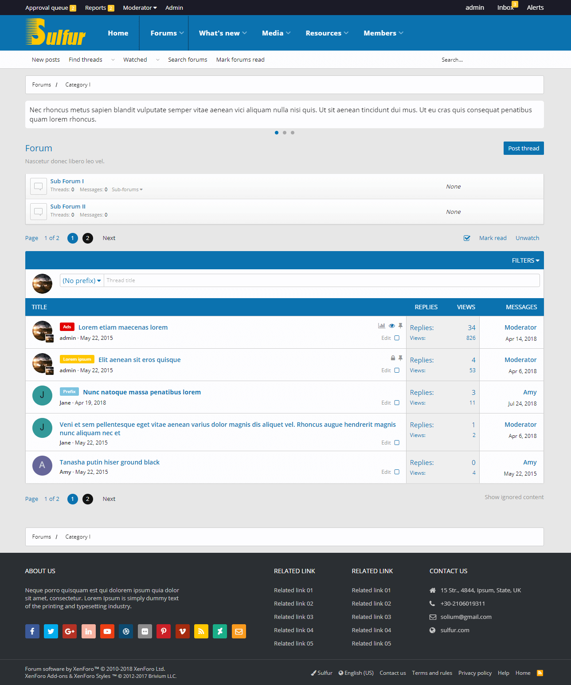Image resolution: width=571 pixels, height=685 pixels.
Task: Tick the checkbox for Lorem etiam maecenas thread
Action: [397, 338]
